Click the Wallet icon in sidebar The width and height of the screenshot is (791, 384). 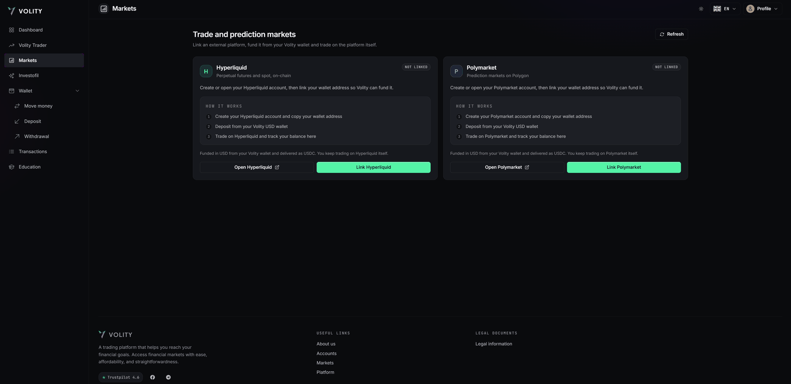(11, 91)
